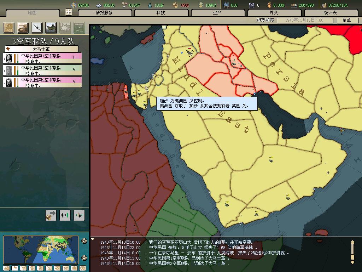
Task: Click leader portrait of 第2空军联队
Action: pos(9,82)
